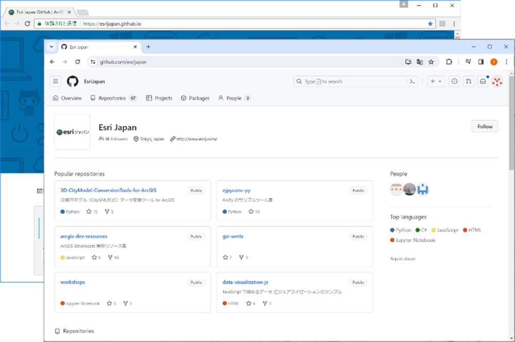Screen dimensions: 515x342
Task: Click the Follow button
Action: [x=485, y=127]
